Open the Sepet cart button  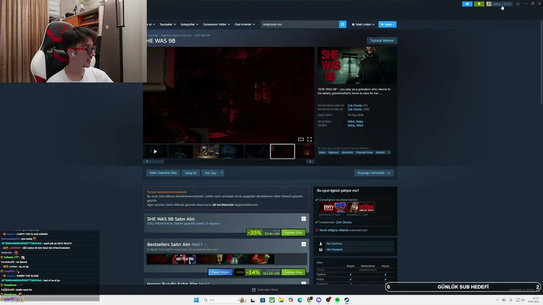point(387,25)
